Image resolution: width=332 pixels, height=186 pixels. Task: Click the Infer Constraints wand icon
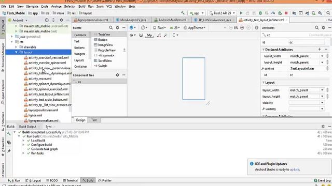[165, 35]
